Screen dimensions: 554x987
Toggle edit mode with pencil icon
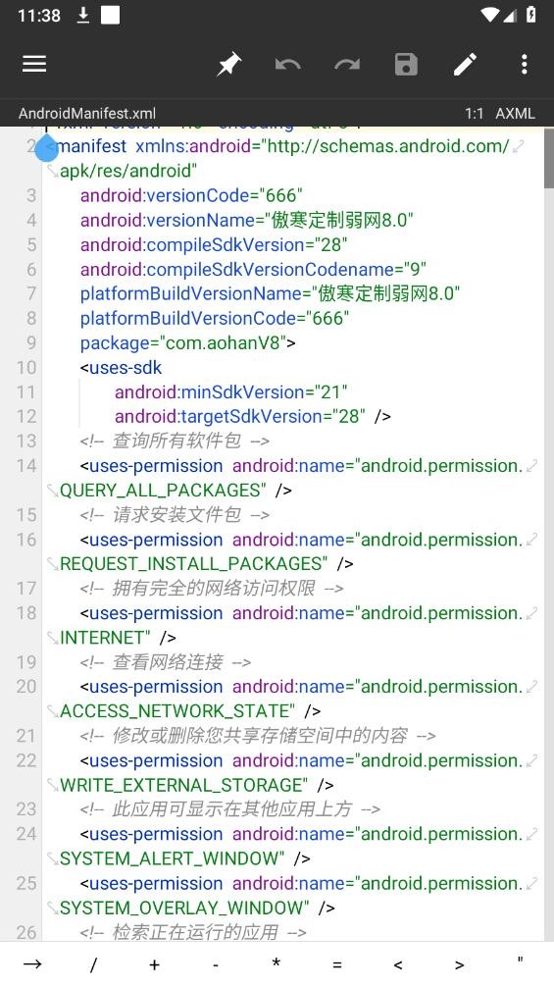coord(466,64)
